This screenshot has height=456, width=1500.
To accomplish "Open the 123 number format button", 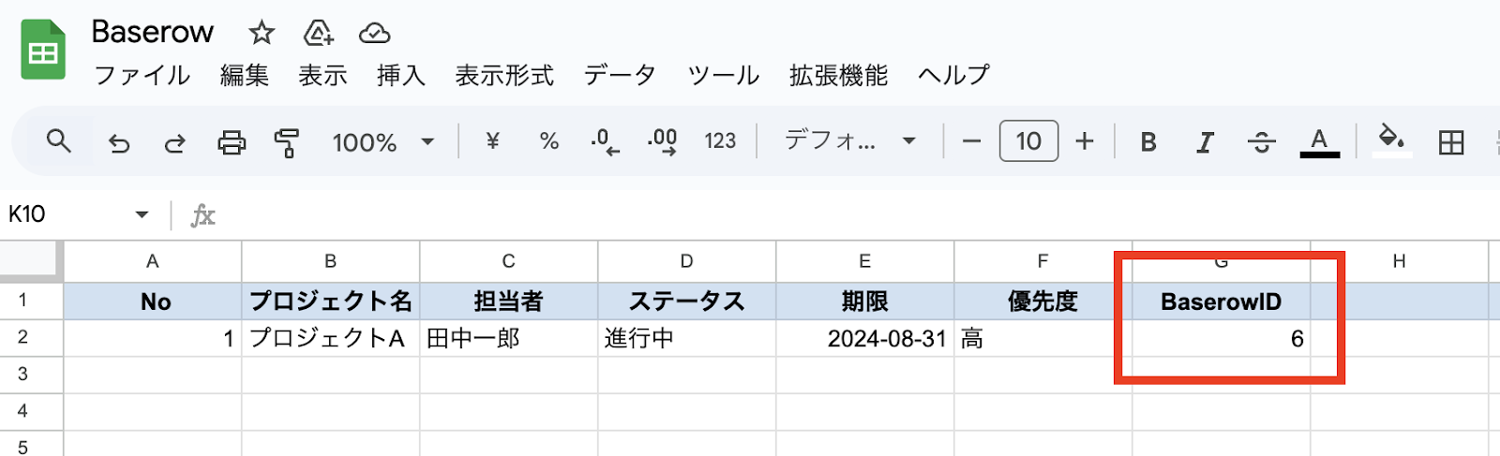I will click(x=720, y=141).
